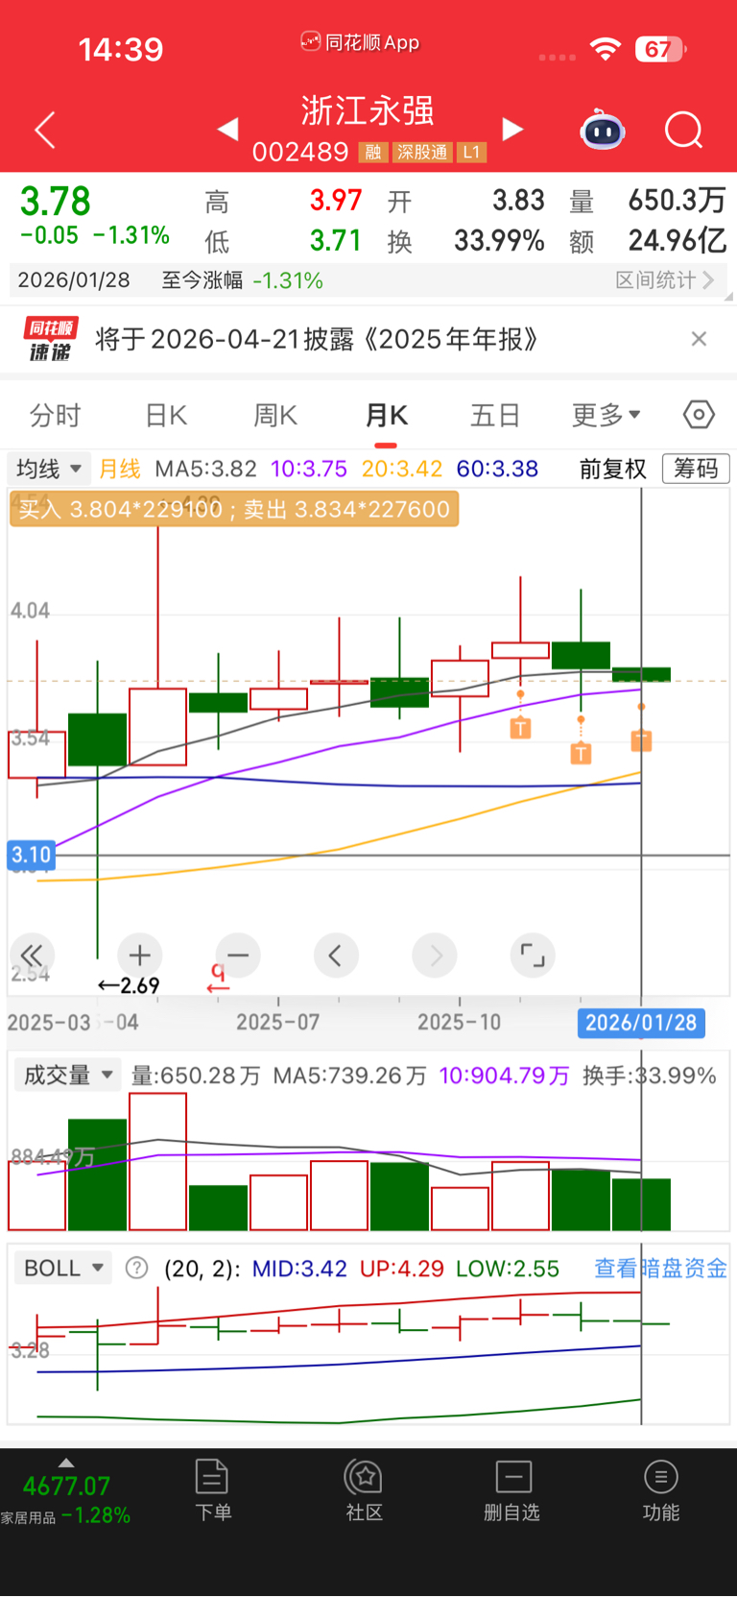Switch to the 分时 tab
The image size is (737, 1597).
(x=56, y=415)
